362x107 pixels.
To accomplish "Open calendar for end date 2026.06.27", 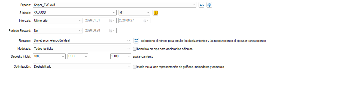I will click(144, 20).
